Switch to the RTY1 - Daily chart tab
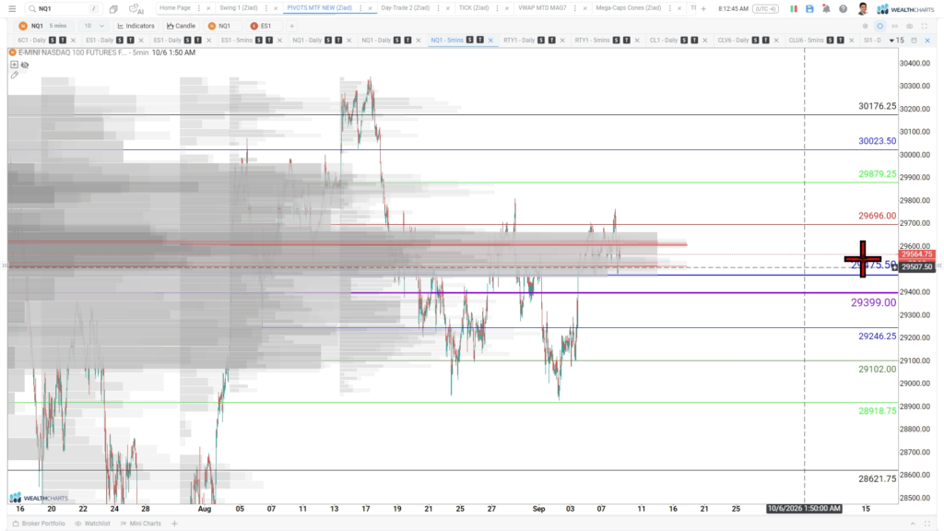The height and width of the screenshot is (531, 944). (519, 41)
